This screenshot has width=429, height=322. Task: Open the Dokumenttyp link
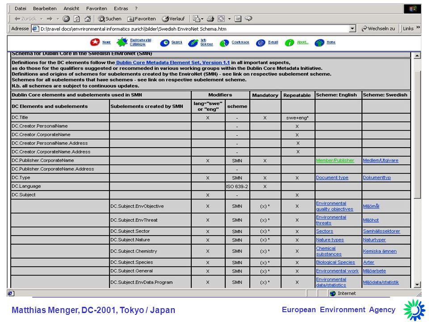pyautogui.click(x=377, y=178)
